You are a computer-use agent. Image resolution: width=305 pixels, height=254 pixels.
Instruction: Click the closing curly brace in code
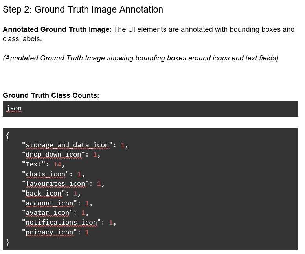pyautogui.click(x=8, y=242)
